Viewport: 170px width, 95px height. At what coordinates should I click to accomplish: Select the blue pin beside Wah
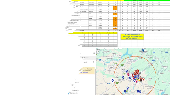coord(127,71)
